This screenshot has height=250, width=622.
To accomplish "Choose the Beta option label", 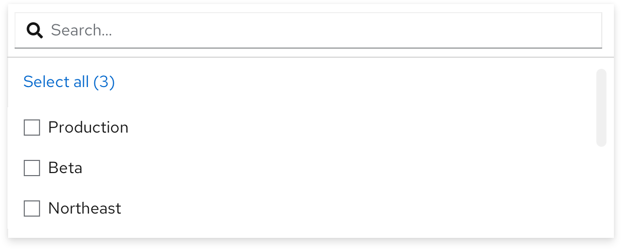I will 65,168.
